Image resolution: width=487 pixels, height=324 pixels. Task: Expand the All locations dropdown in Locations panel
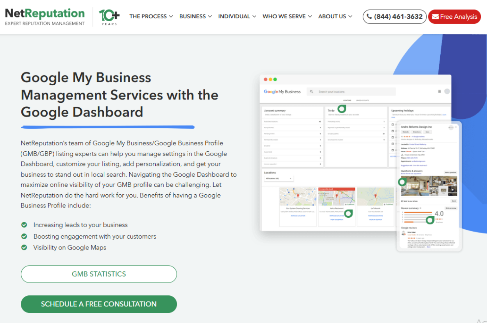pos(278,178)
